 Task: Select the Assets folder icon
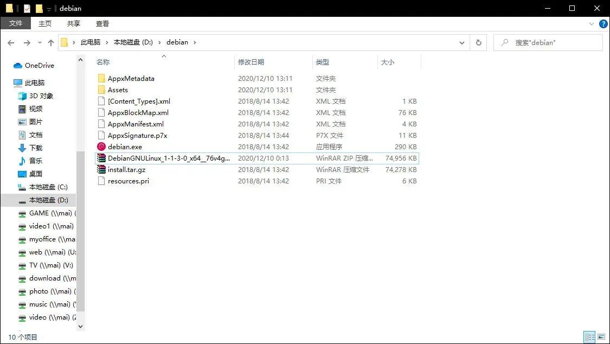pos(101,90)
